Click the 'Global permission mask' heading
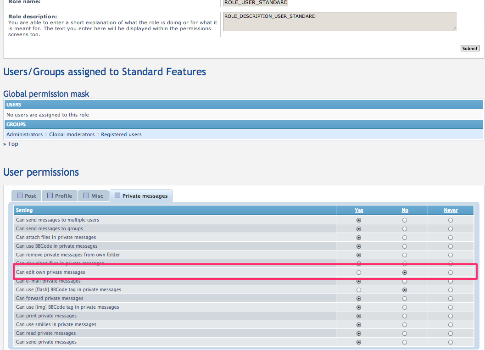 pos(46,94)
